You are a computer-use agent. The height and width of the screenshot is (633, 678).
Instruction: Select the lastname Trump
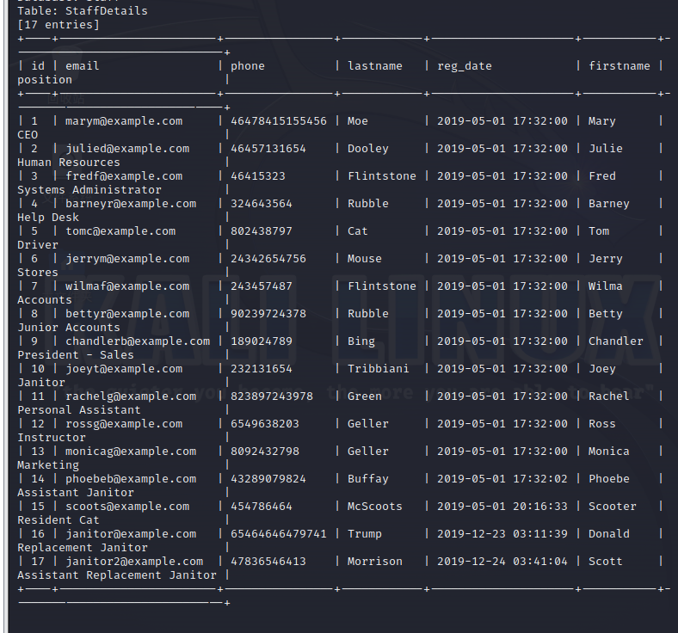pyautogui.click(x=365, y=534)
